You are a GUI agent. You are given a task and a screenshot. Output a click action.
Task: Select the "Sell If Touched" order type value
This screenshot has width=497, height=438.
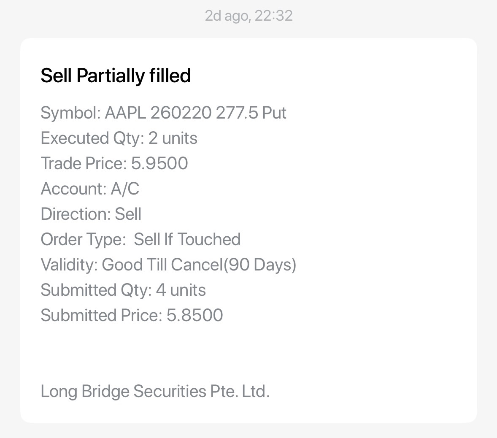[187, 239]
